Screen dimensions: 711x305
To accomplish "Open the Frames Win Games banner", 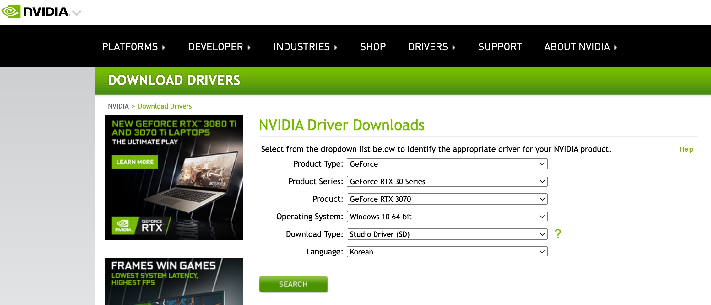I will pyautogui.click(x=174, y=281).
